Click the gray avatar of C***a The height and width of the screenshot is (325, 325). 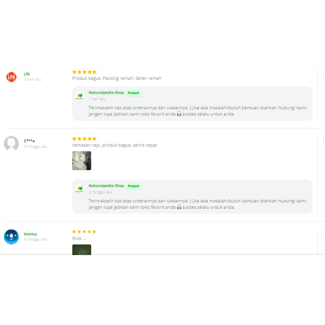click(11, 143)
